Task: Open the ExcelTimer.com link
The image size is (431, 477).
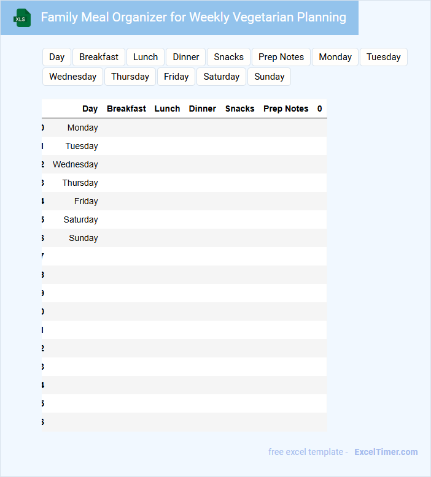Action: pyautogui.click(x=386, y=452)
